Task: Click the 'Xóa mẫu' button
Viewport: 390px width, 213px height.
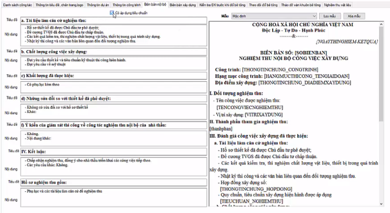Action: [354, 16]
